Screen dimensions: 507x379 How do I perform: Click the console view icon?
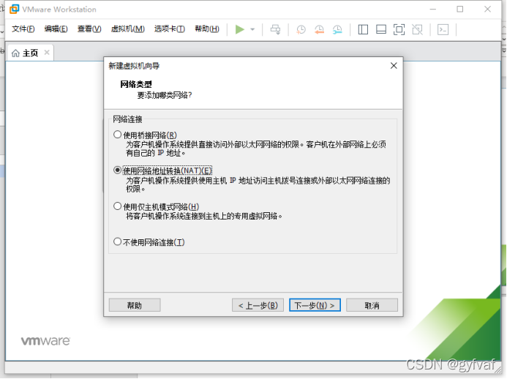coord(443,29)
